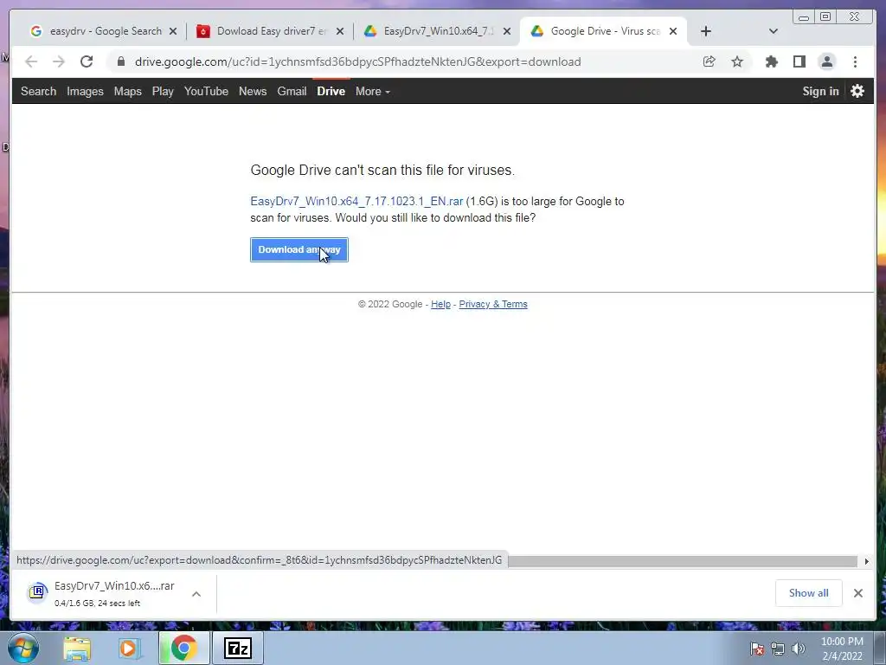Viewport: 886px width, 665px height.
Task: Expand the More dropdown in Google bar
Action: 372,91
